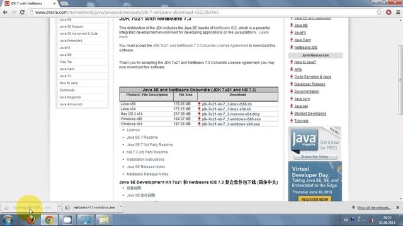Viewport: 403px width, 226px height.
Task: Open dropdown arrow for the jdk download item
Action: [59, 207]
